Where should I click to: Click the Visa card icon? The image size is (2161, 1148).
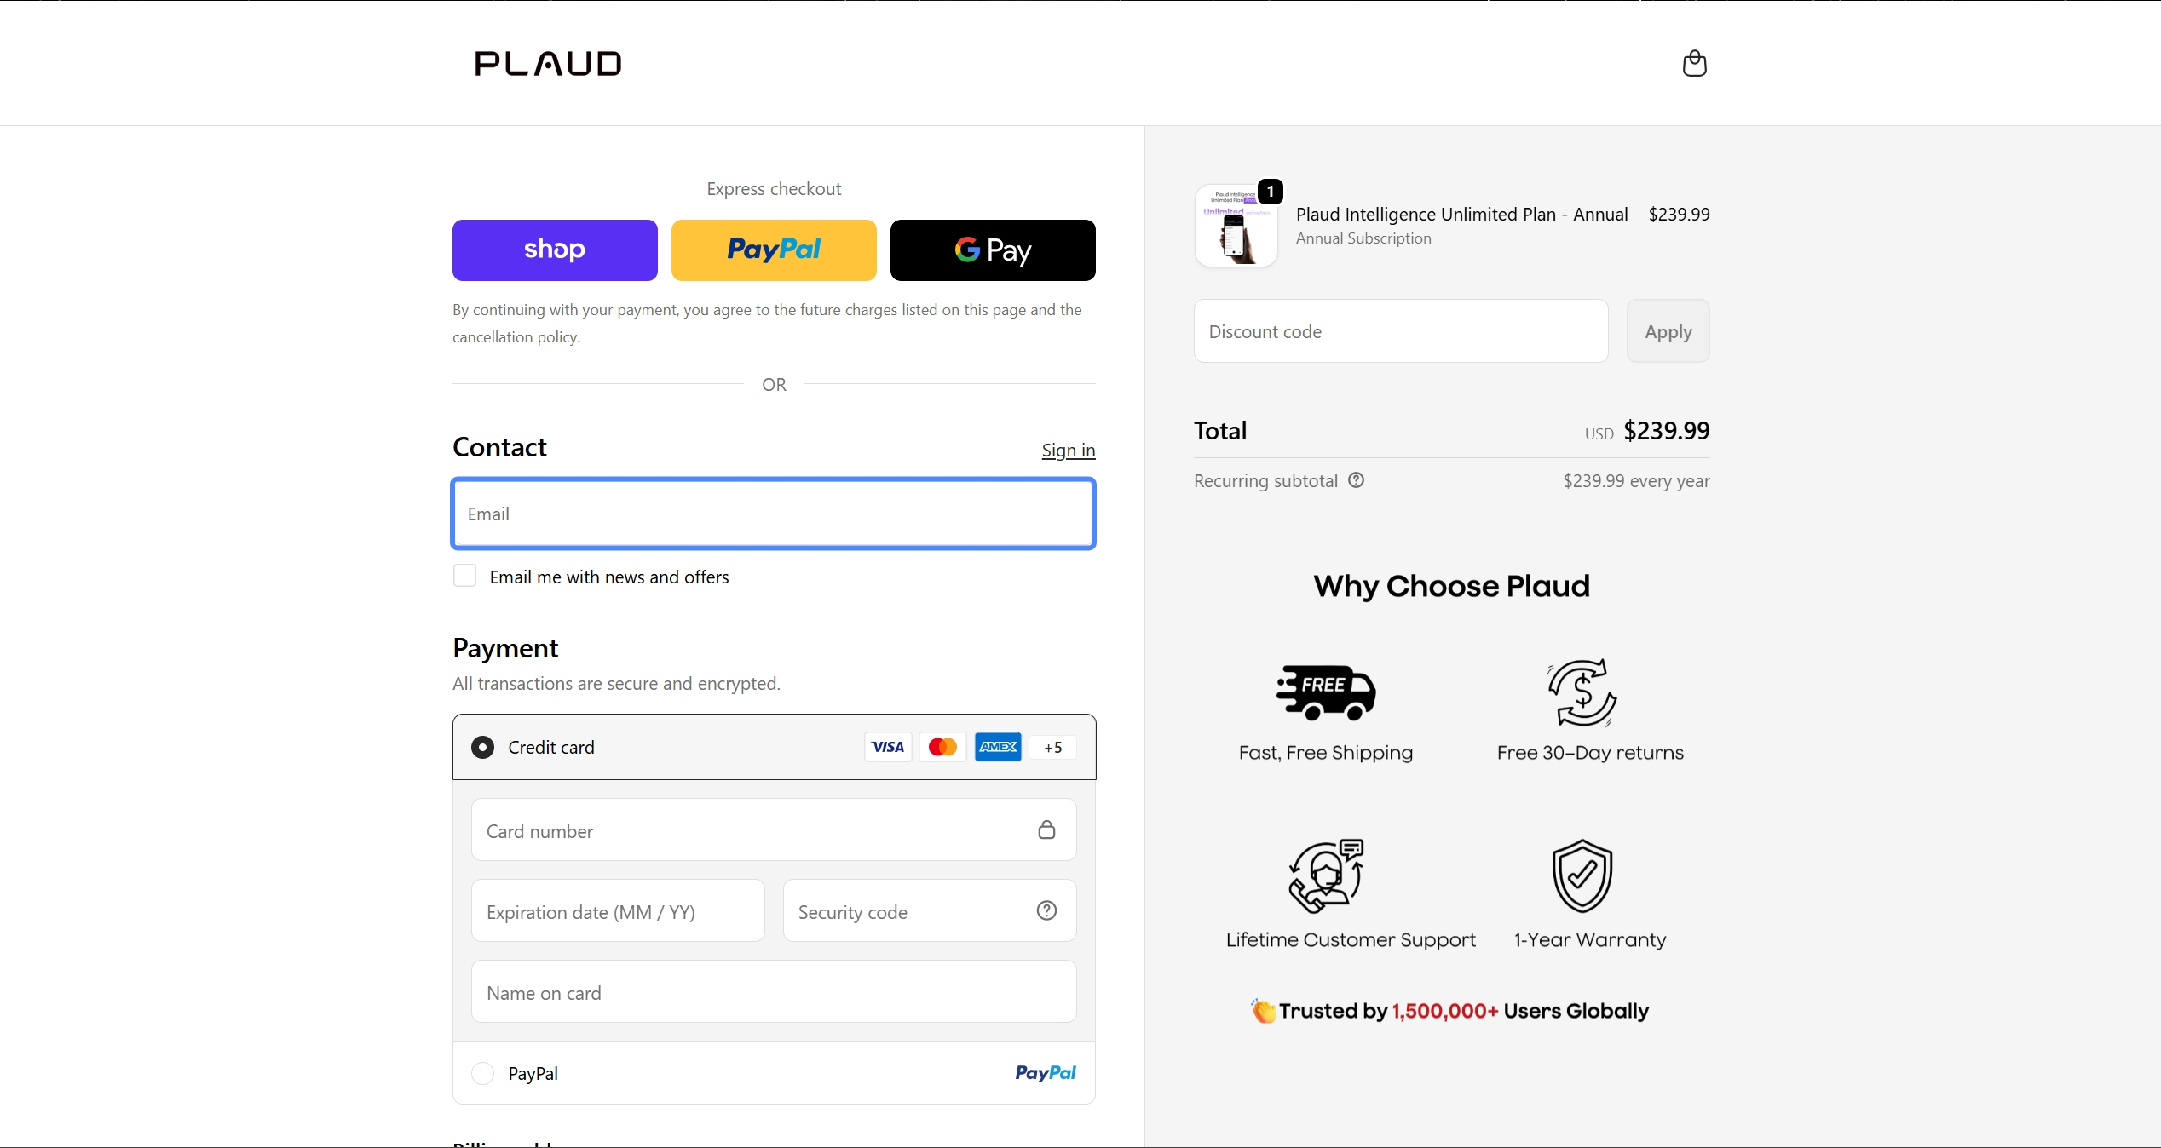click(x=888, y=747)
